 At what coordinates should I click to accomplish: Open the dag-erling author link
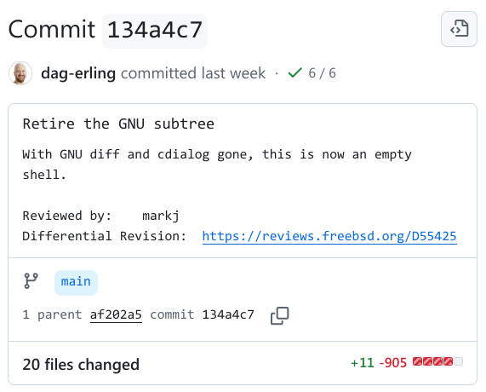tap(78, 73)
